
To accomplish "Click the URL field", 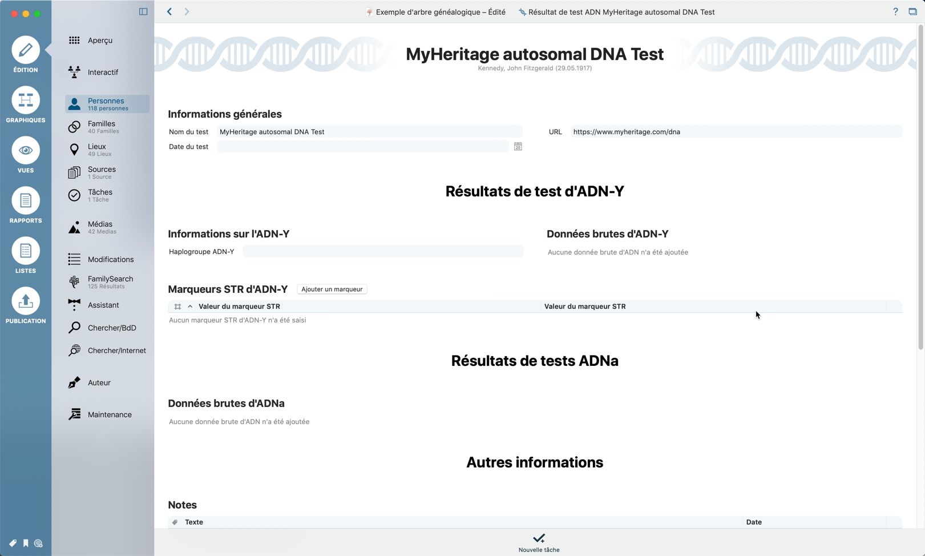I will pos(736,132).
